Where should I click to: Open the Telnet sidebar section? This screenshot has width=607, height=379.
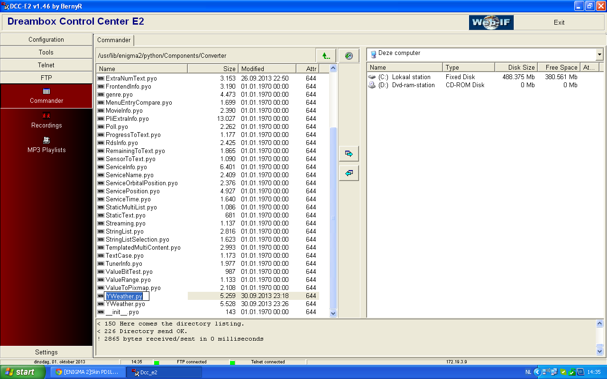point(46,65)
